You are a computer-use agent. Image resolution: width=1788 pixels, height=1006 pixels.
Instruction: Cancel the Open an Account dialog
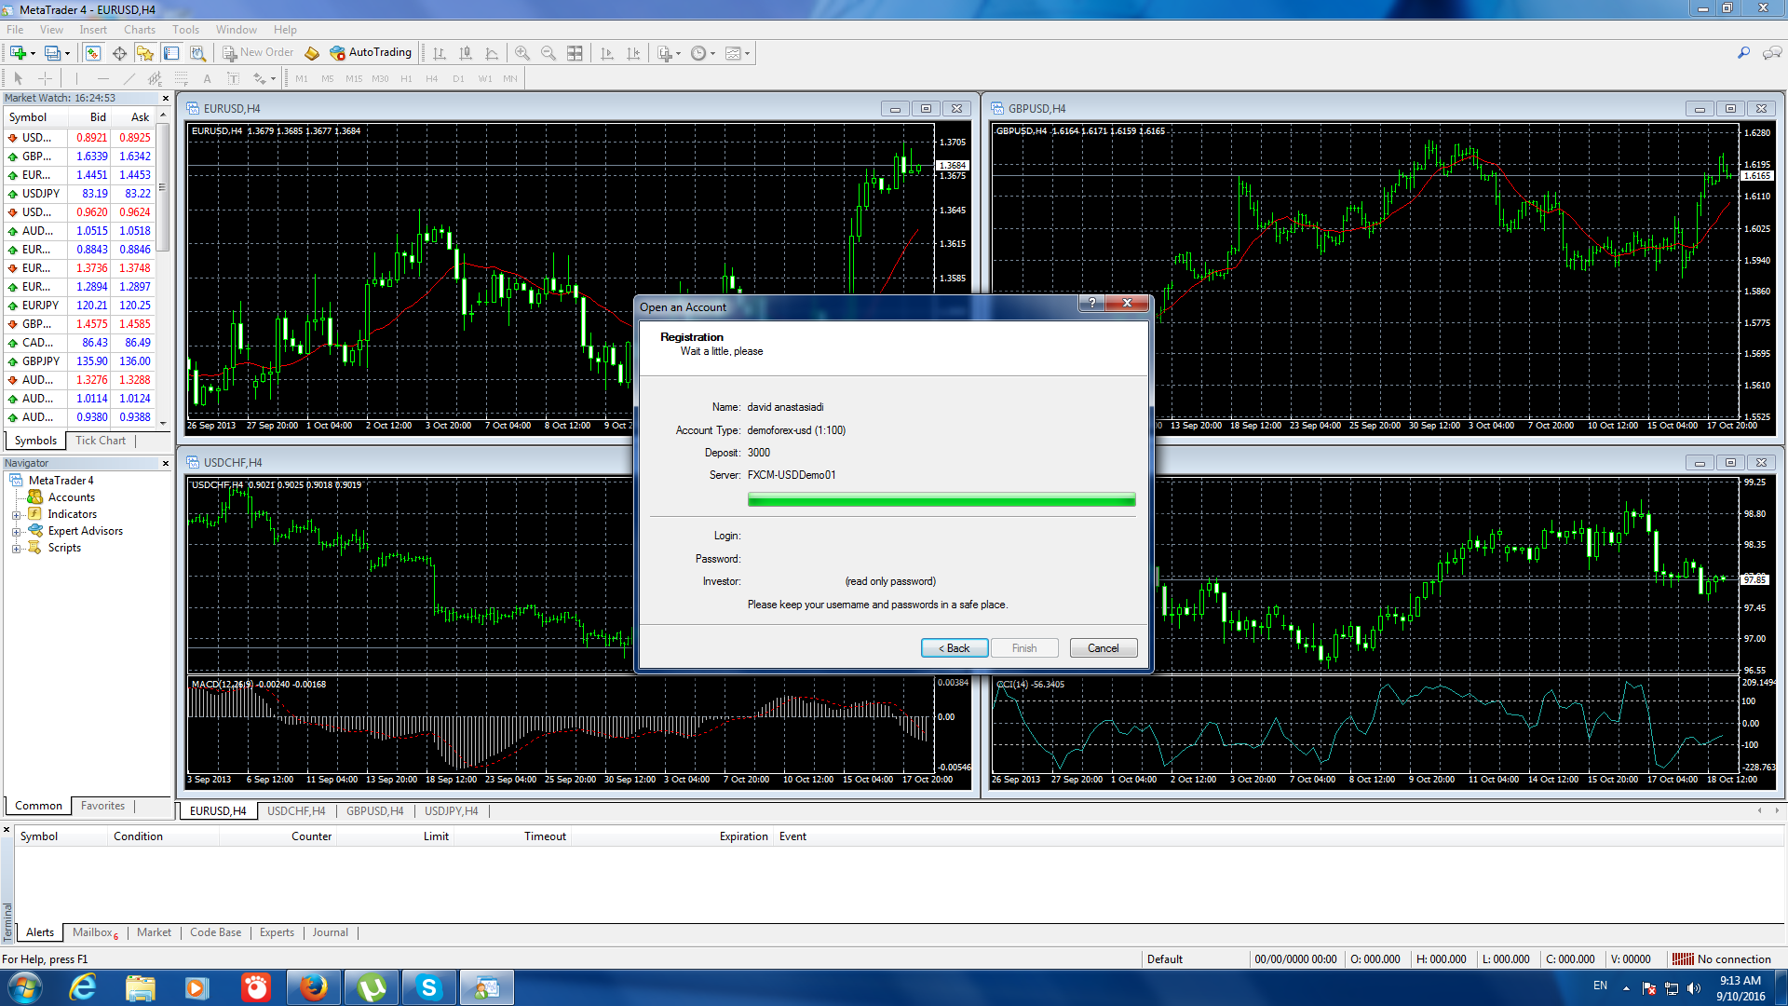(x=1103, y=648)
